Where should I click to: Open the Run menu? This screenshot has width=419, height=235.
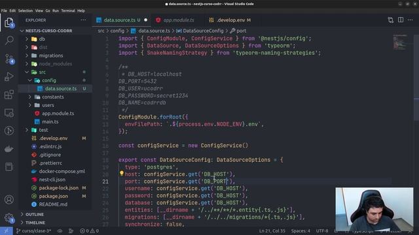56,10
